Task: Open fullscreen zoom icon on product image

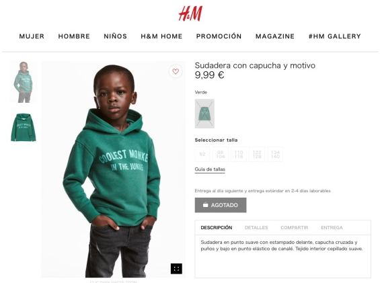Action: tap(176, 268)
